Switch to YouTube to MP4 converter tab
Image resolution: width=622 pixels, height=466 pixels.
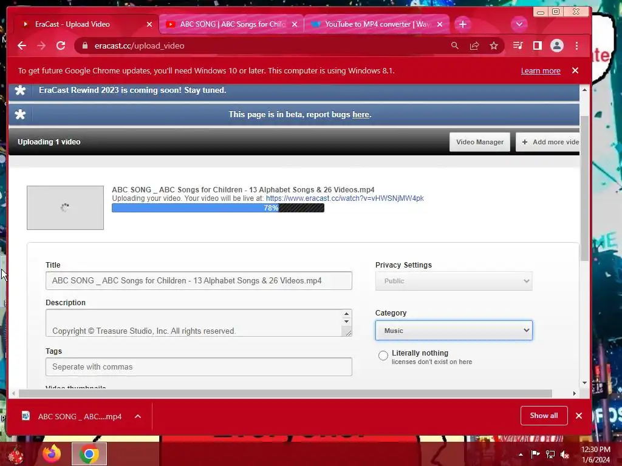pyautogui.click(x=377, y=24)
